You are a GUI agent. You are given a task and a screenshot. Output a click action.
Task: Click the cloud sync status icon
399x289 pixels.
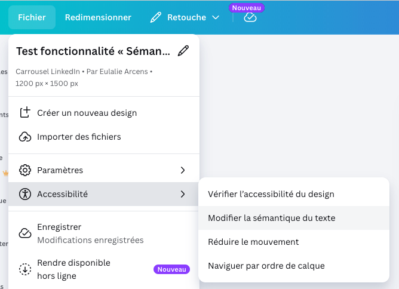pos(250,17)
